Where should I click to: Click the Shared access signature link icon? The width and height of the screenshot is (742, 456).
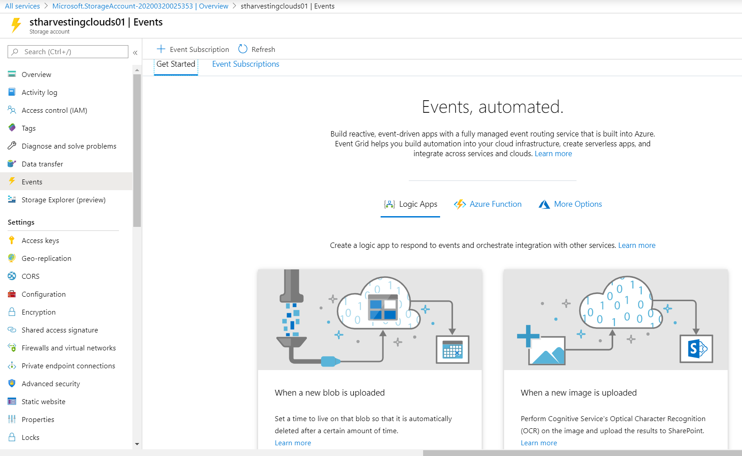12,330
